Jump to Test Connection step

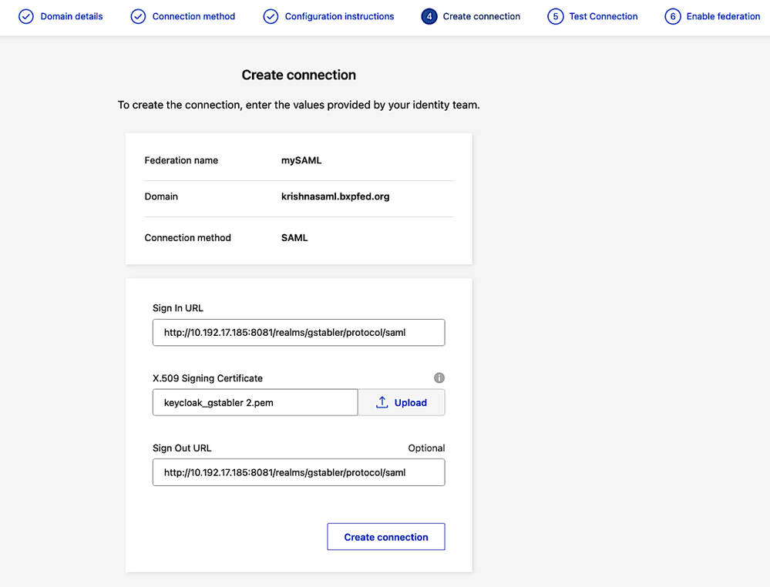603,16
